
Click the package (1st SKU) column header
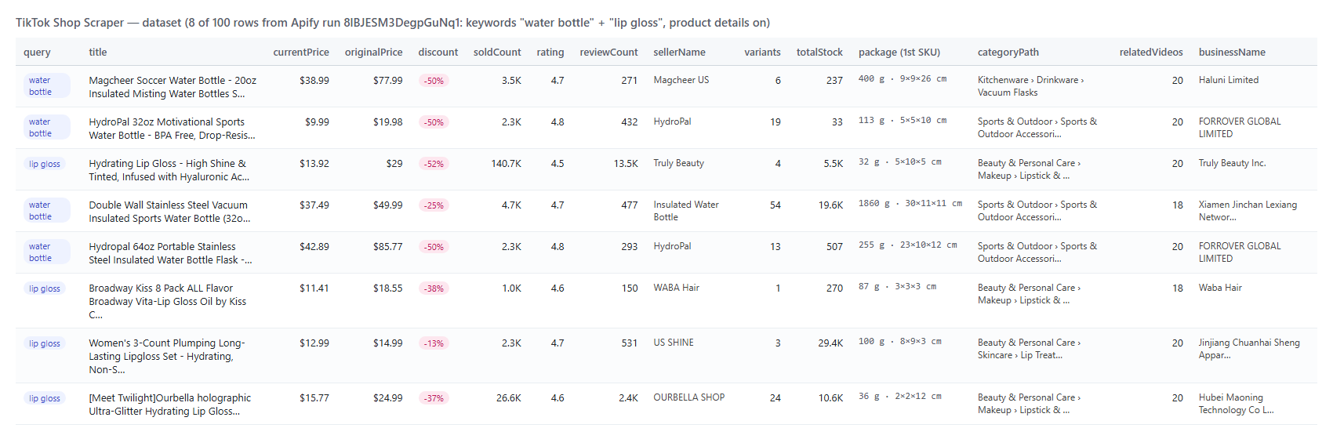coord(899,53)
